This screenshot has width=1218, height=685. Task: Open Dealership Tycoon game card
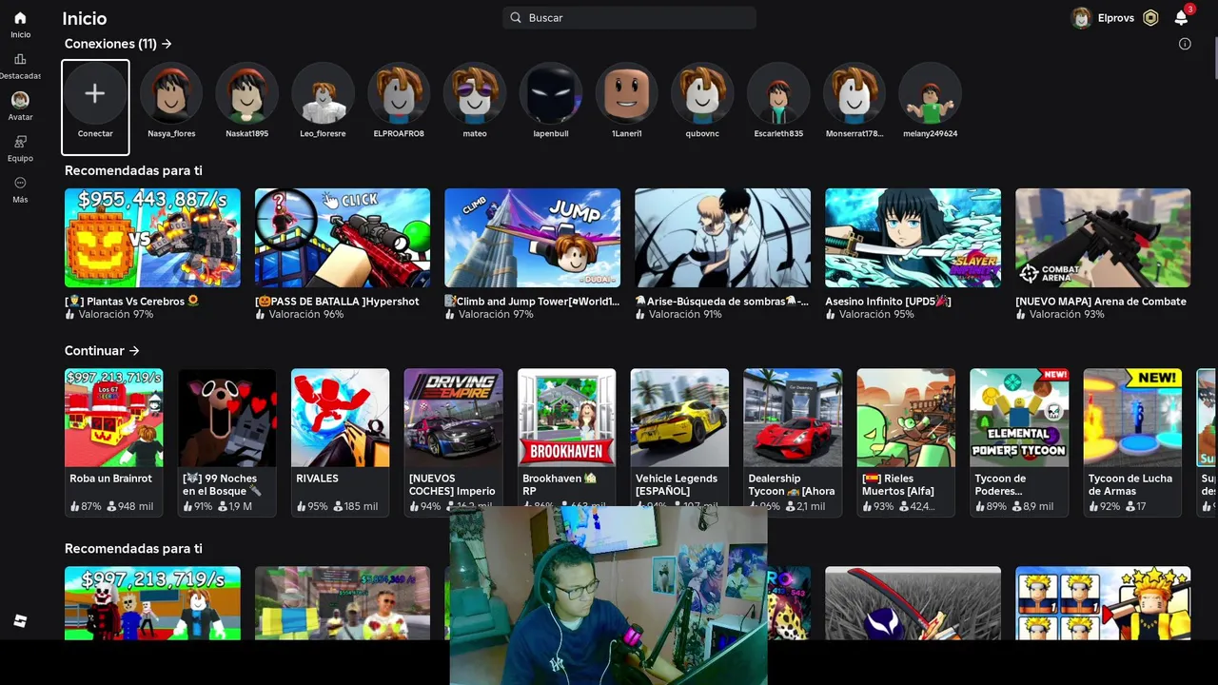(793, 442)
